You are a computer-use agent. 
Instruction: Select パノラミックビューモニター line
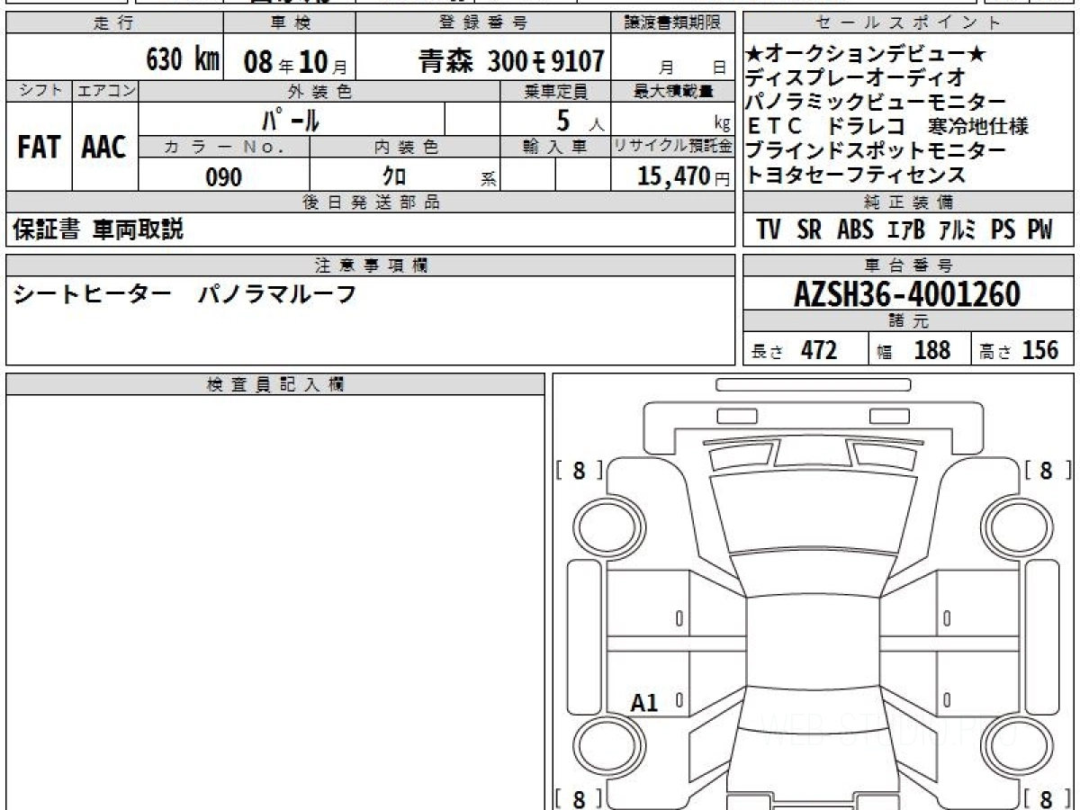[x=877, y=103]
